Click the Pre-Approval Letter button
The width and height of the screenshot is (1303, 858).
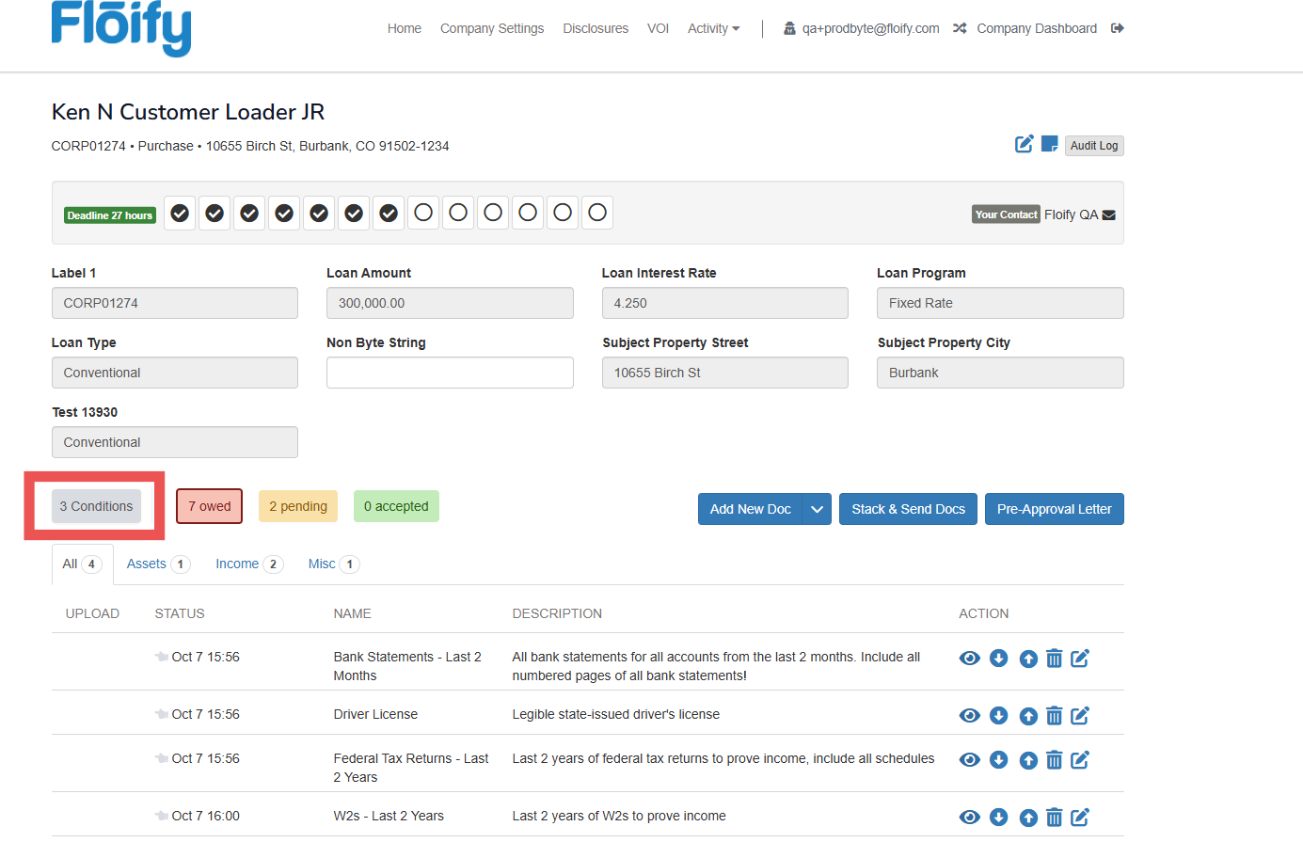point(1054,509)
